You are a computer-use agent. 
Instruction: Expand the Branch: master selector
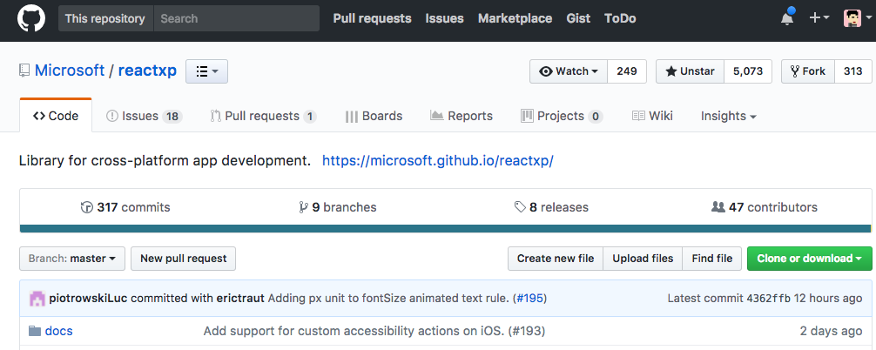click(72, 259)
